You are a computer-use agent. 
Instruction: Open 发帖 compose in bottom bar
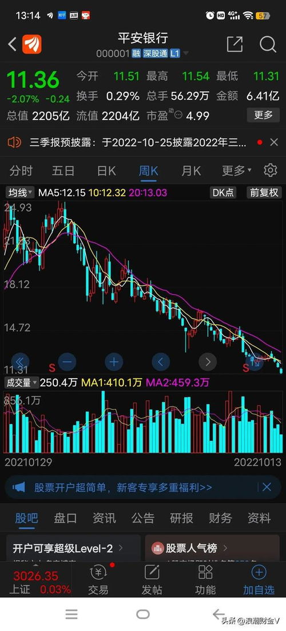point(152,579)
